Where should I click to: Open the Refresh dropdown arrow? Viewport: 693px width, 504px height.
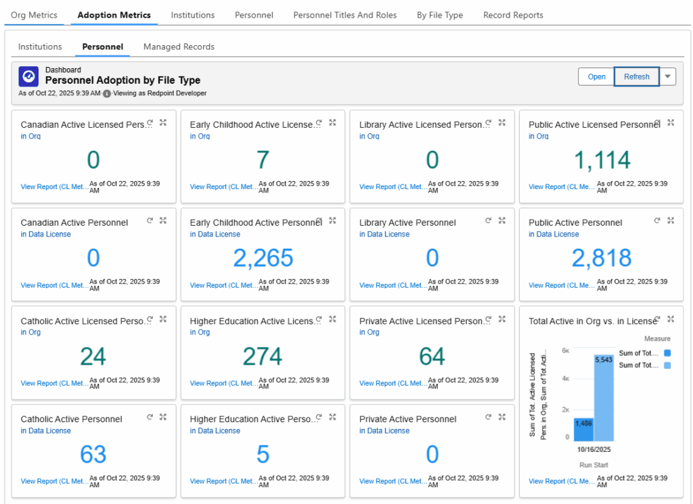coord(668,76)
